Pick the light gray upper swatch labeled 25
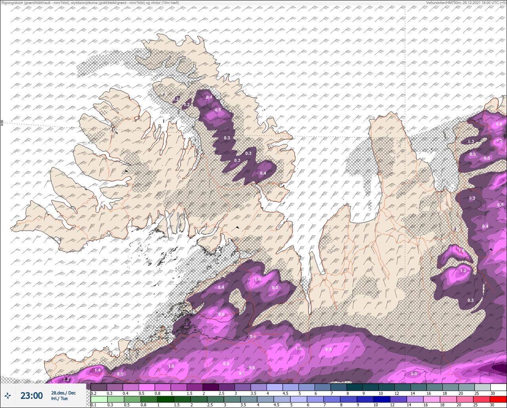Screen dimensions: 507x408 [x=482, y=387]
